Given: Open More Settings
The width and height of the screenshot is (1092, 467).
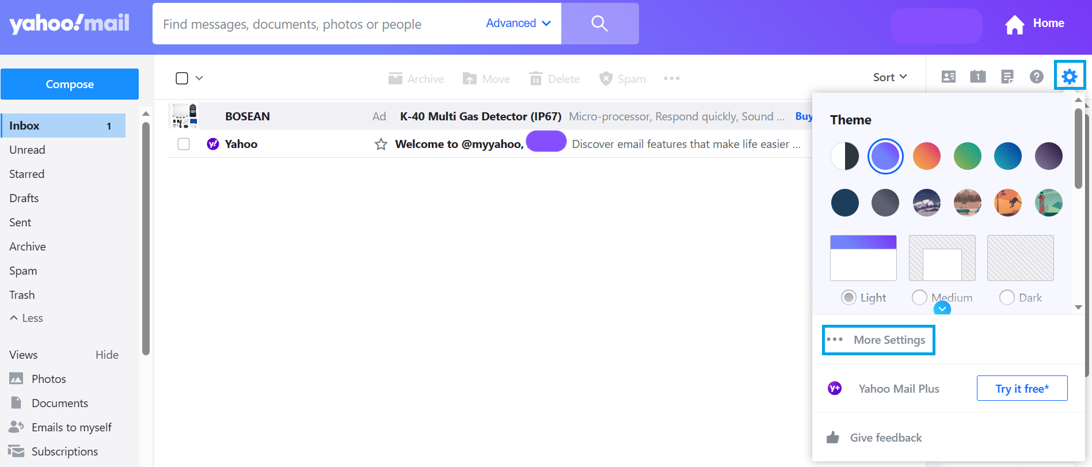Looking at the screenshot, I should point(878,340).
